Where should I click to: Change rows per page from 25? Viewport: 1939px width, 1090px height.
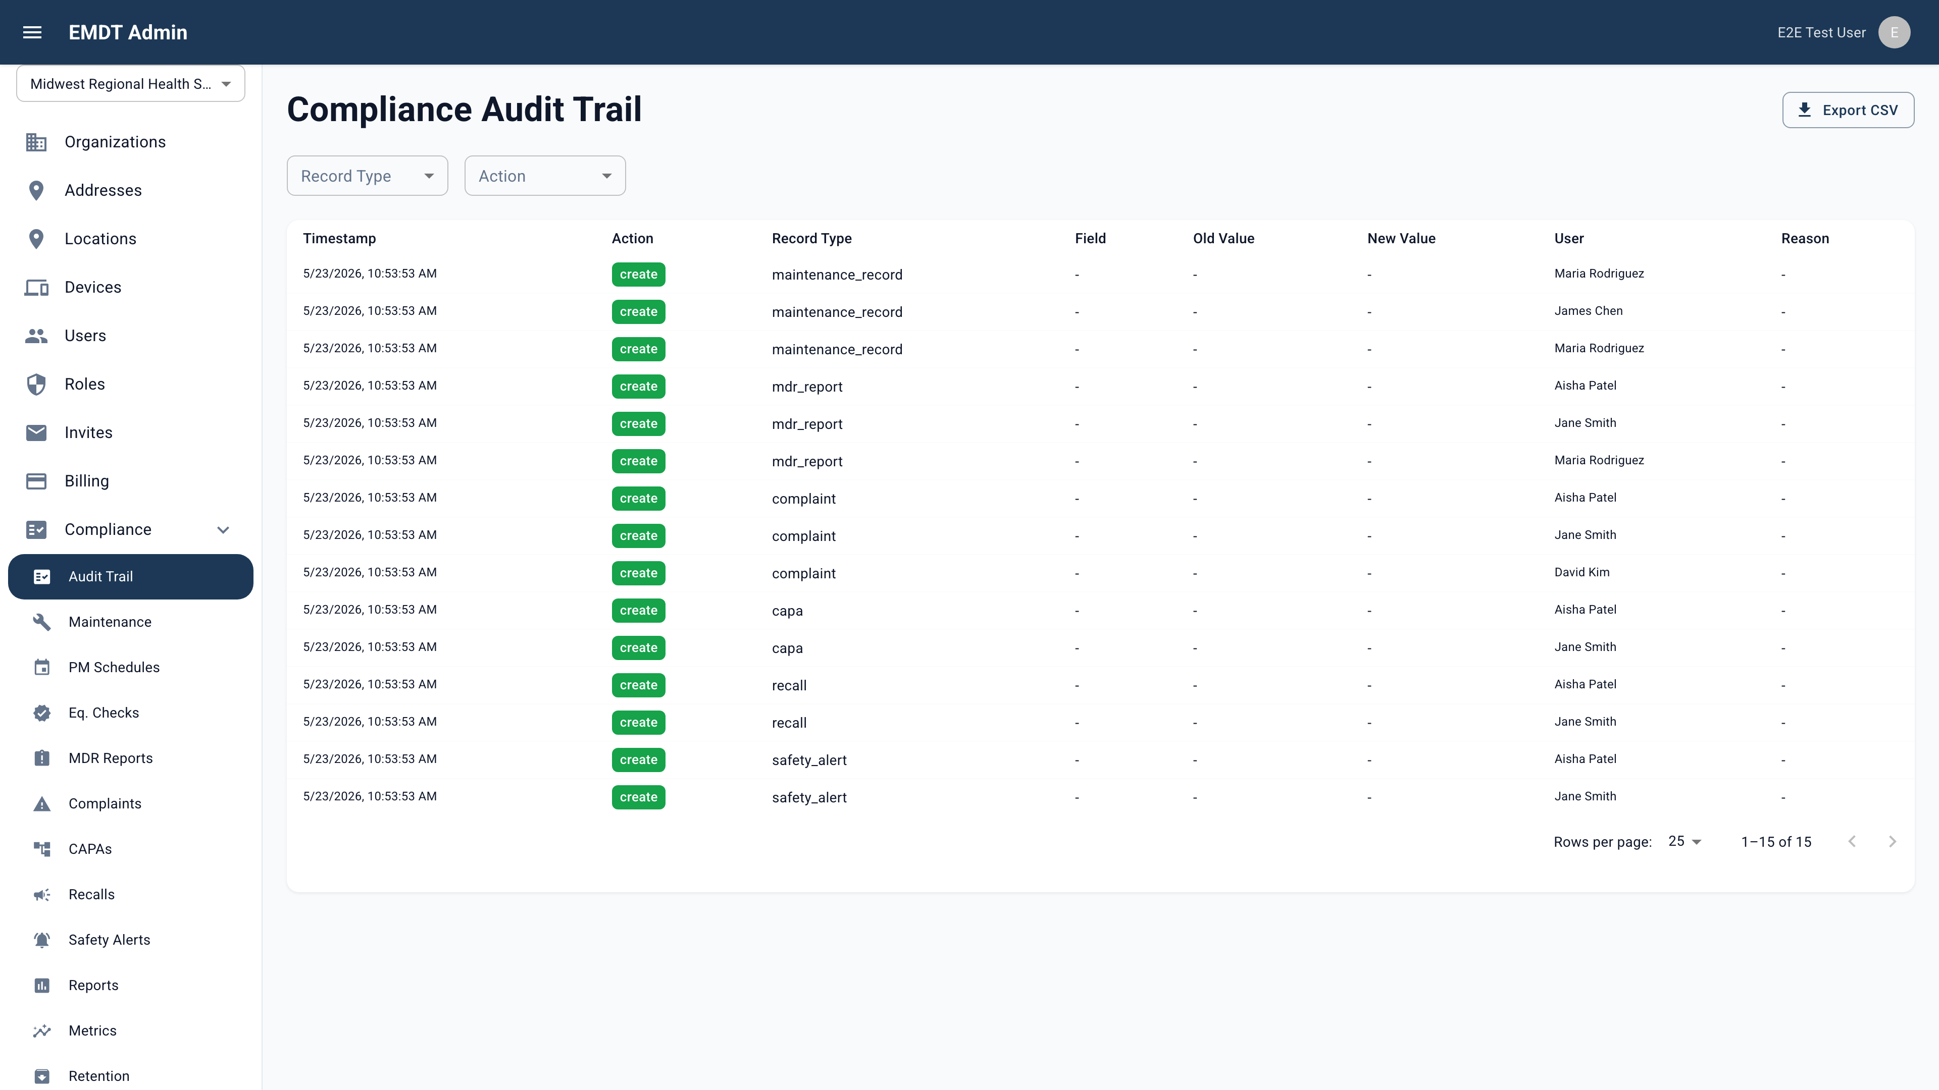pyautogui.click(x=1685, y=842)
